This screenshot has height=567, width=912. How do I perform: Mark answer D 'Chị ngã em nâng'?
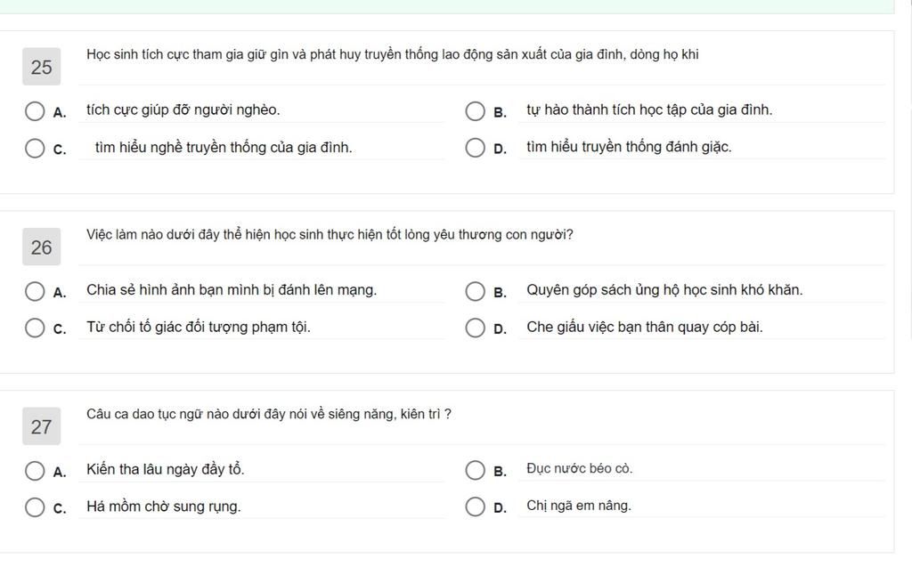coord(476,506)
